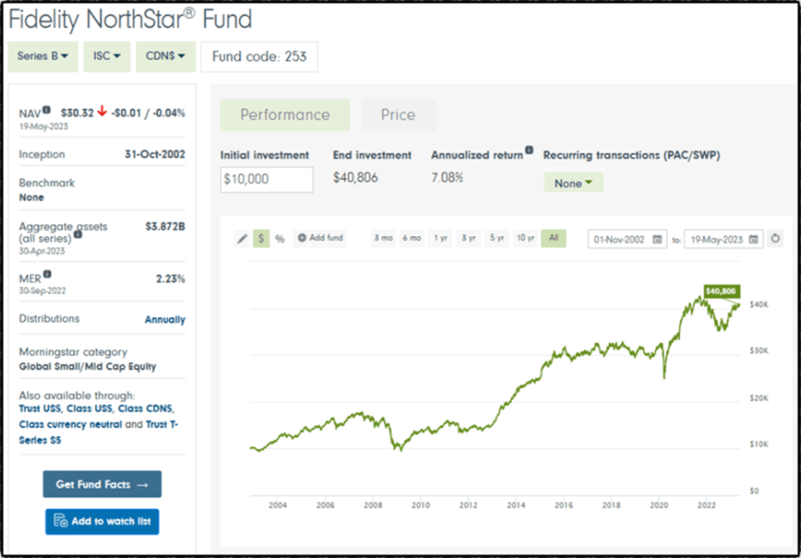Show MER info tooltip icon

(47, 274)
